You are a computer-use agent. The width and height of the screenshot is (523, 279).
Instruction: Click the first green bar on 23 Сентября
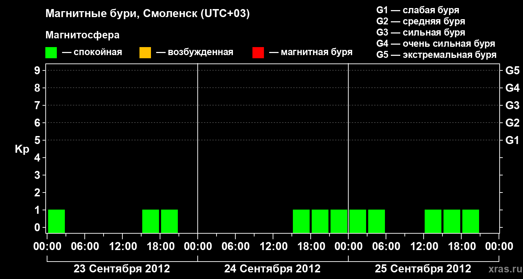click(x=56, y=221)
